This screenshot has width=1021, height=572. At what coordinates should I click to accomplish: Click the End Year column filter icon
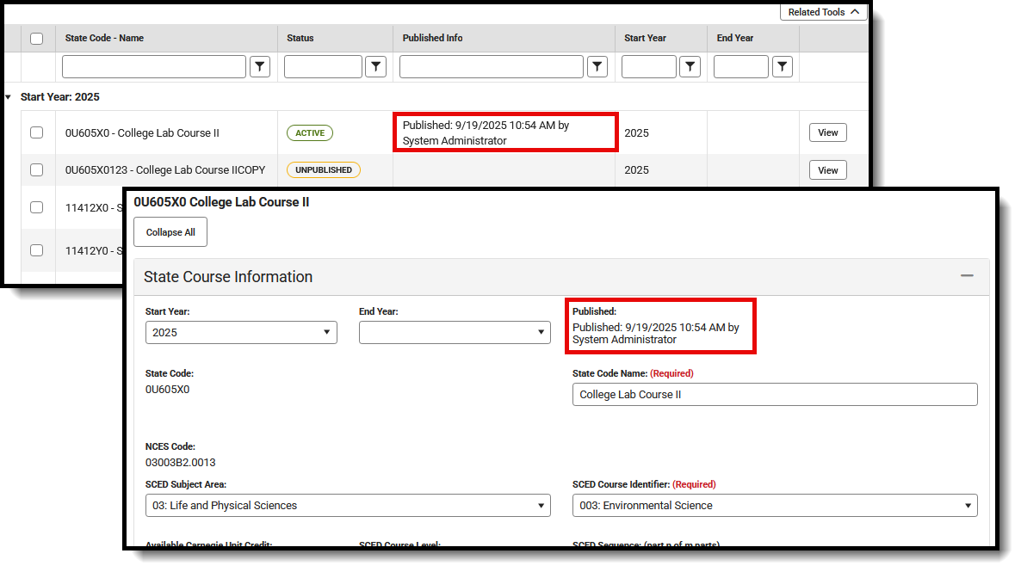point(782,66)
